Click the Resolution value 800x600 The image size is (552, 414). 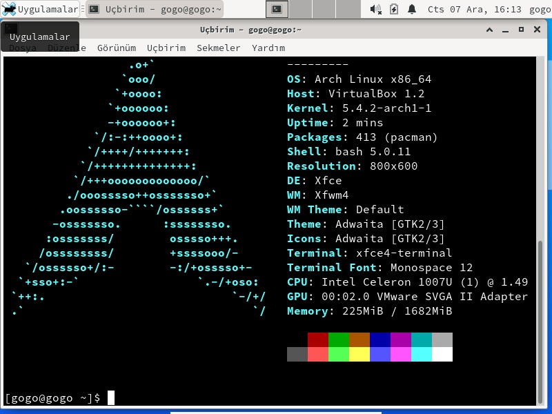pos(393,166)
